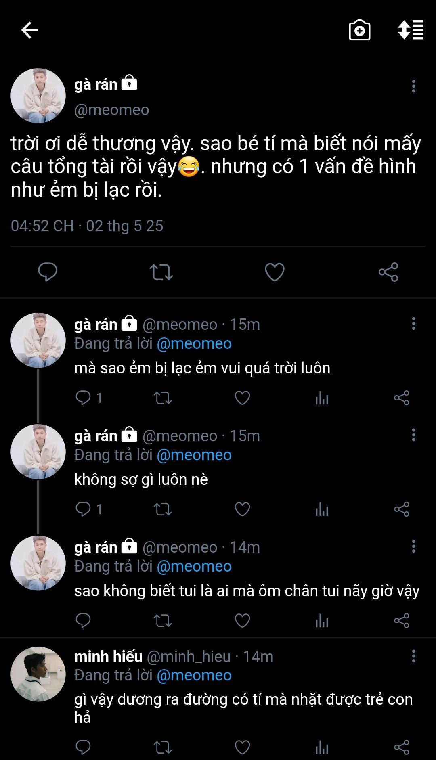Open the sort replies icon
This screenshot has height=760, width=436.
[411, 30]
